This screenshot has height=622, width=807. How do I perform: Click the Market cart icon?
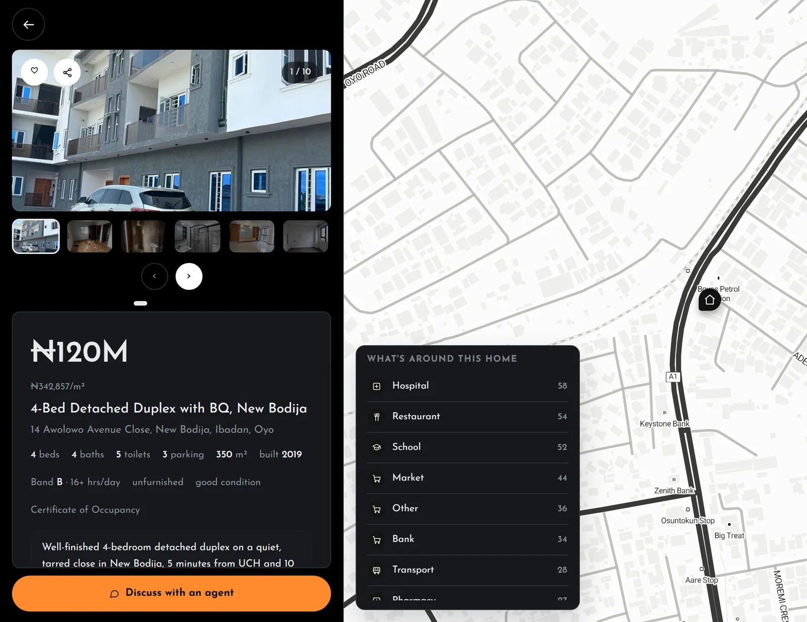tap(376, 478)
